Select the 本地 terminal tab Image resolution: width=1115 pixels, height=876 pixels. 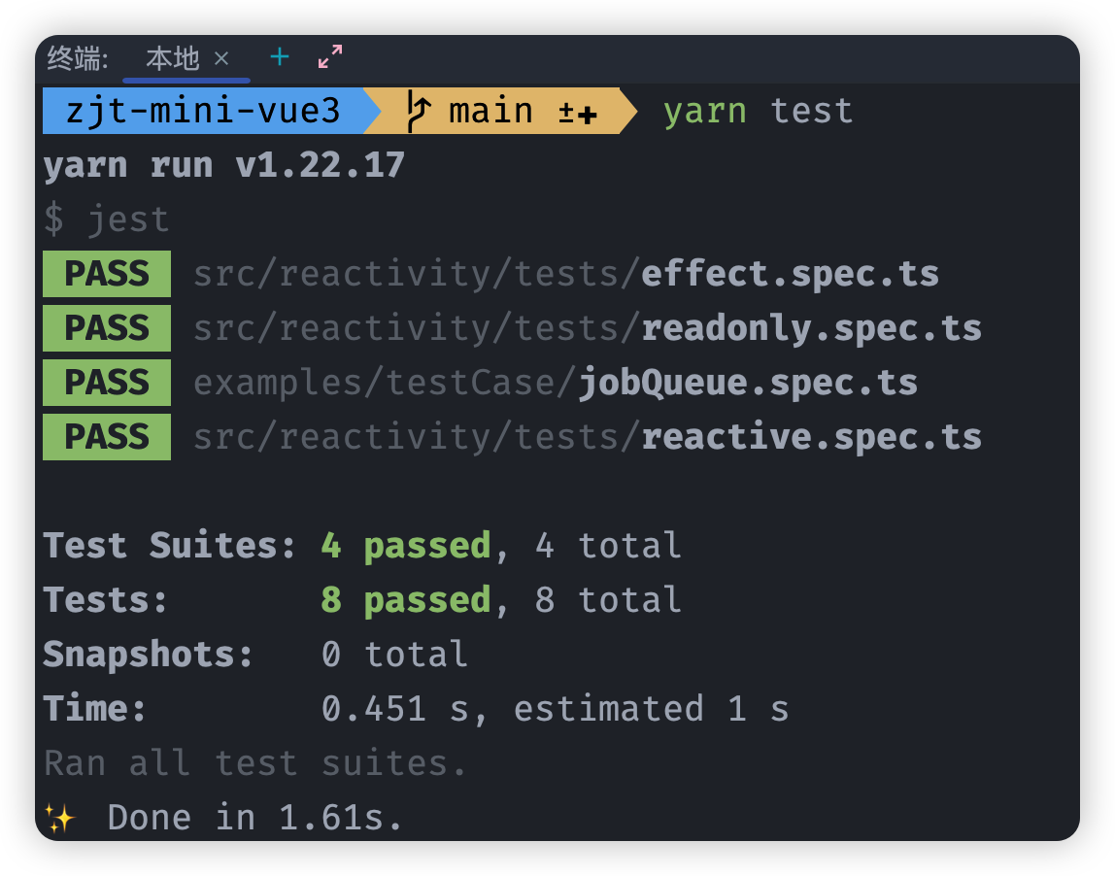pyautogui.click(x=173, y=59)
